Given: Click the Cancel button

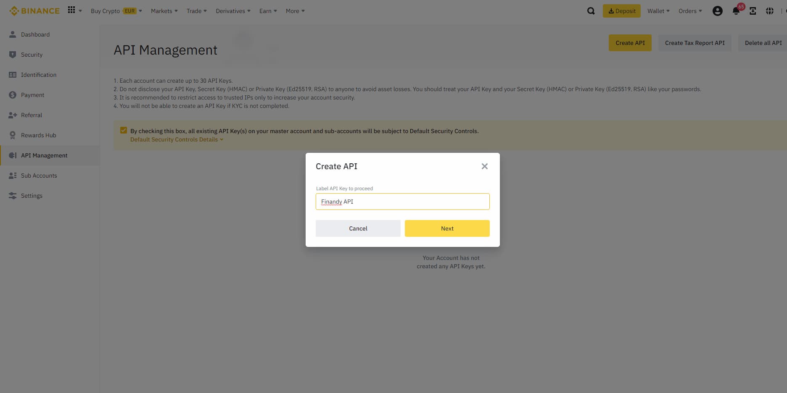Looking at the screenshot, I should 358,228.
